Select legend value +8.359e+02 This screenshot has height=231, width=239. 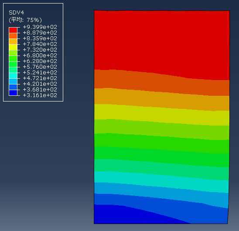[40, 38]
